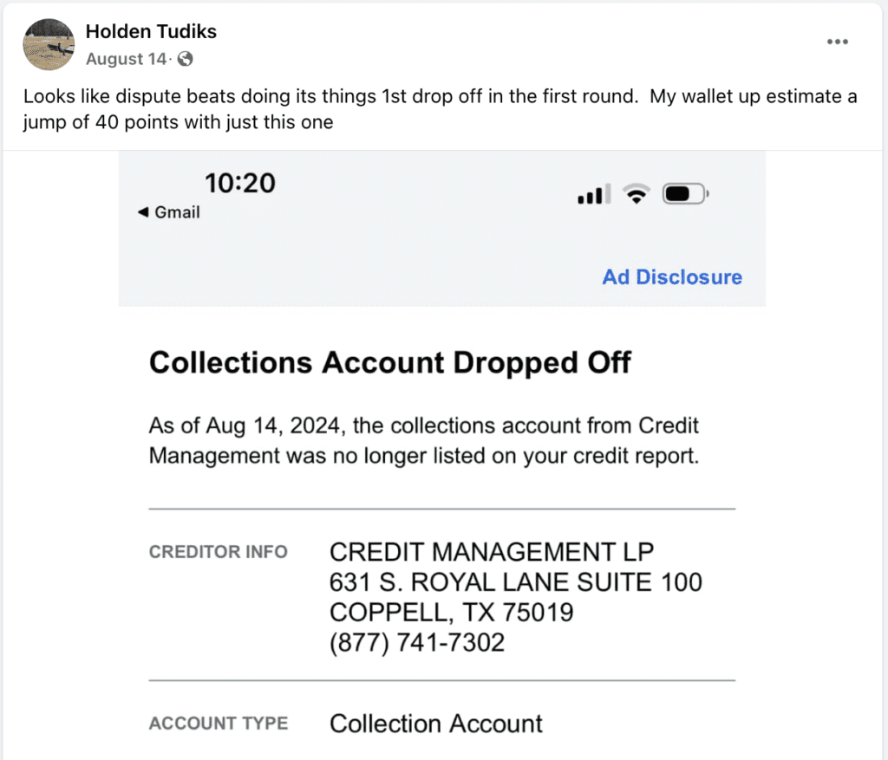Tap the 10:20 clock in status bar

(x=239, y=183)
